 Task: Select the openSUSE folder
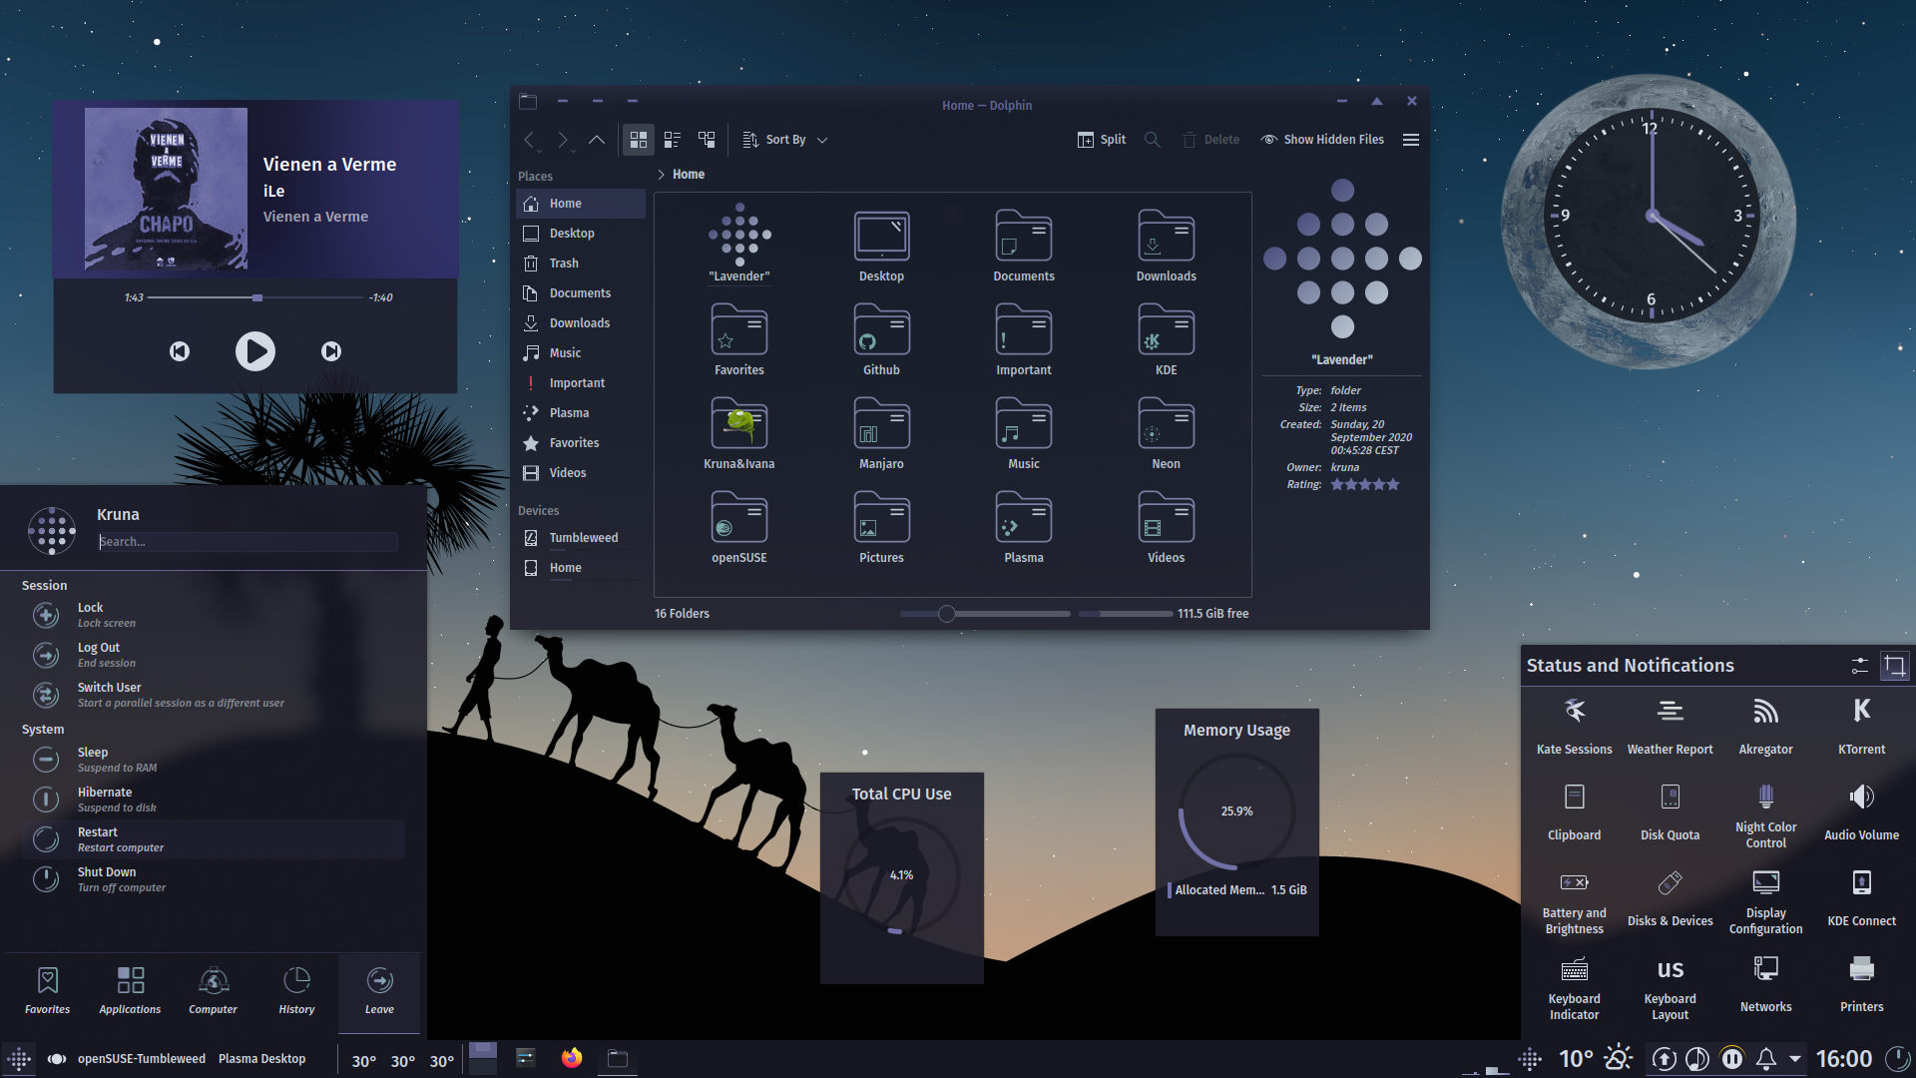click(739, 527)
